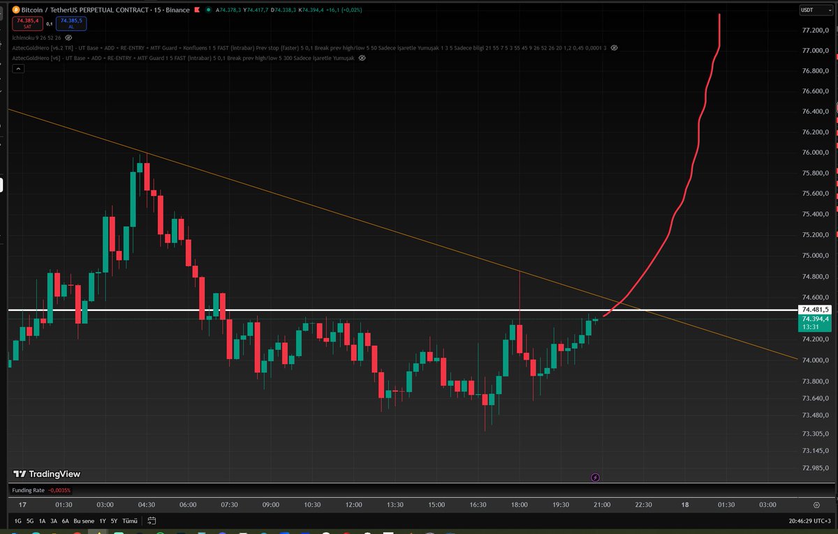Click the A74.378,3 open value

(228, 10)
